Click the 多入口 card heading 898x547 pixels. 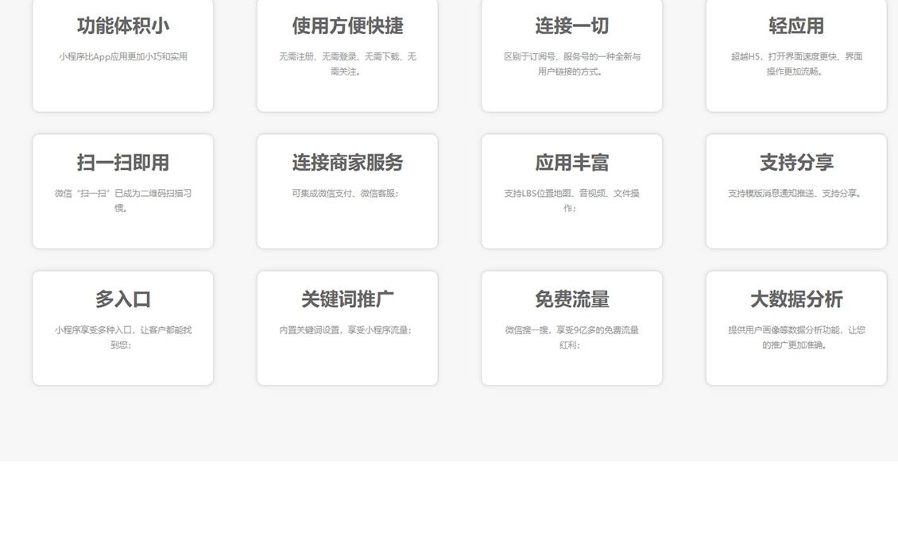click(x=122, y=299)
